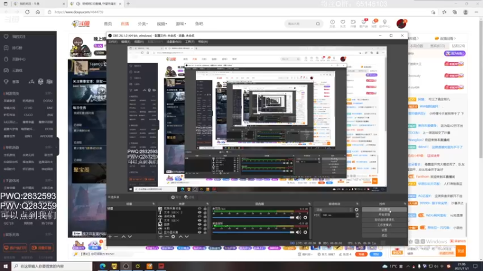Adjust the transition duration spinner arrows
The height and width of the screenshot is (271, 483).
pyautogui.click(x=357, y=216)
